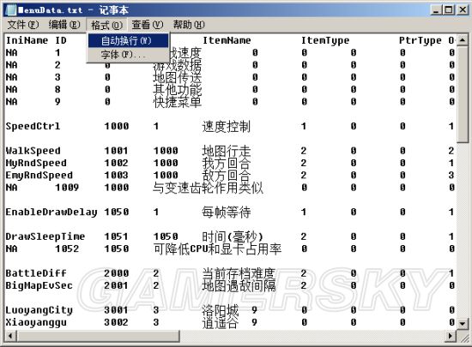Screen dimensions: 472x347
Task: Click the text 当前存档难度
Action: pyautogui.click(x=239, y=273)
